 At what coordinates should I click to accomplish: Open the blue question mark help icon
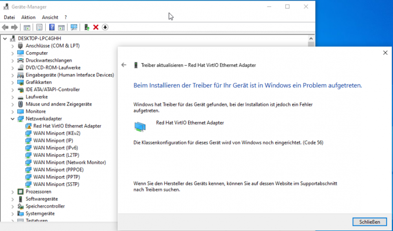[x=51, y=27]
